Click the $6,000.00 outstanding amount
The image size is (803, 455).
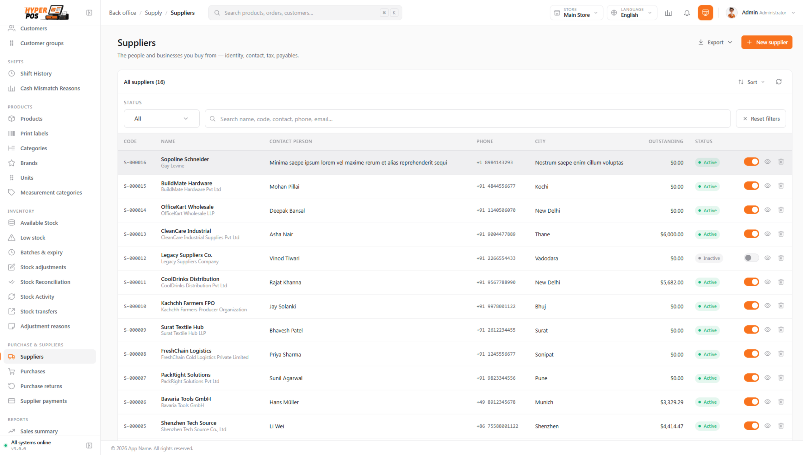[x=671, y=234]
